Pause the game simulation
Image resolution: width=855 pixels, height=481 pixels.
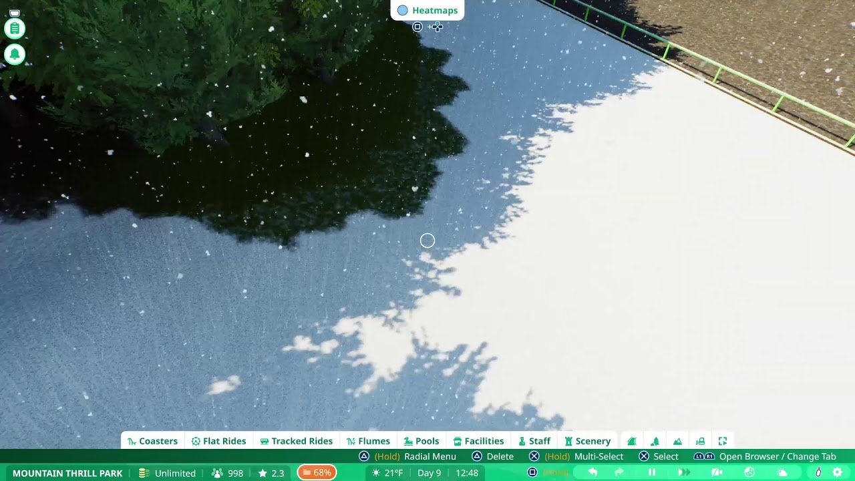[x=652, y=472]
